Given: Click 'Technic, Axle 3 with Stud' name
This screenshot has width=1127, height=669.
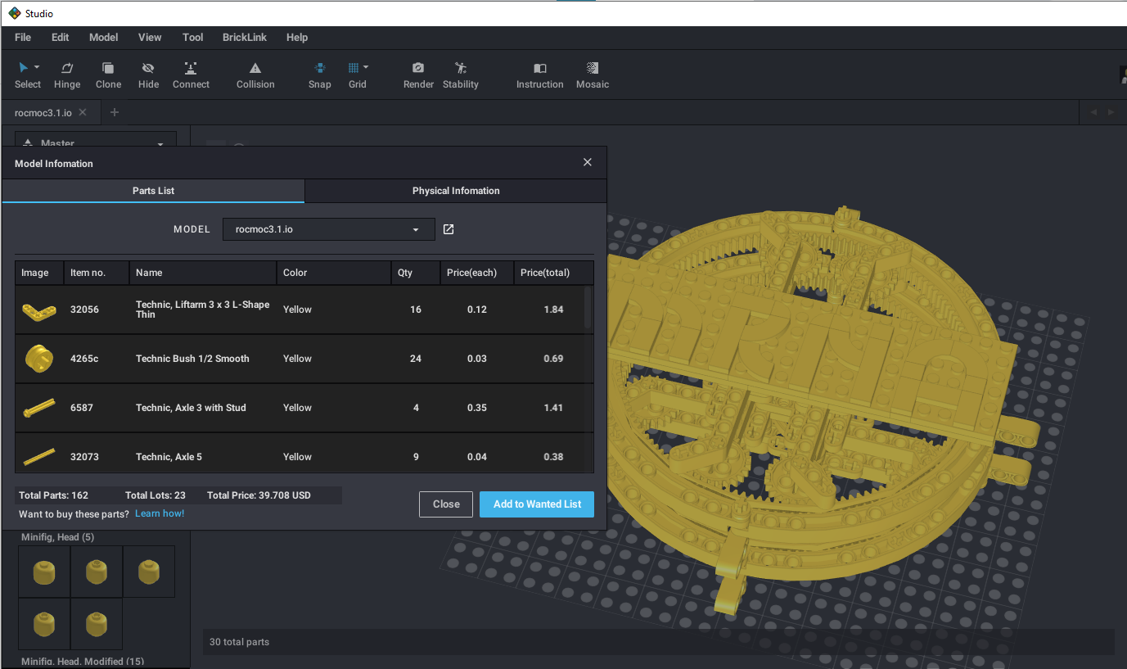Looking at the screenshot, I should click(191, 408).
